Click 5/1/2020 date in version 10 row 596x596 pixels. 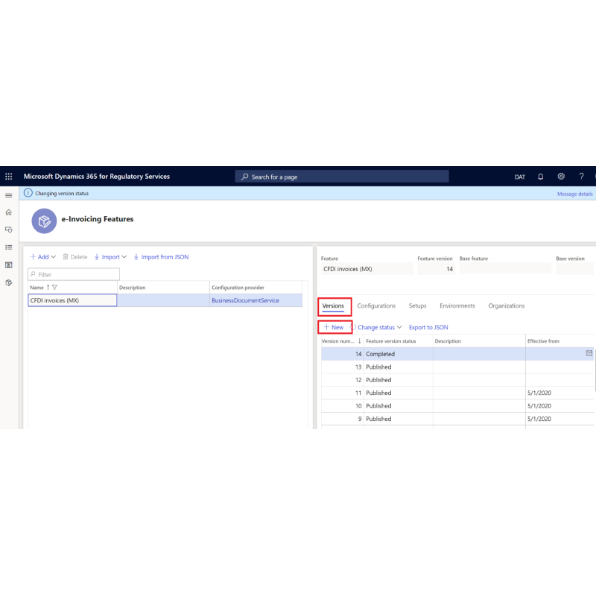coord(539,405)
